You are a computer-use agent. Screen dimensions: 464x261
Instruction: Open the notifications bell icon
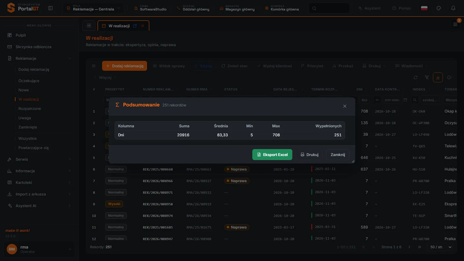click(453, 8)
